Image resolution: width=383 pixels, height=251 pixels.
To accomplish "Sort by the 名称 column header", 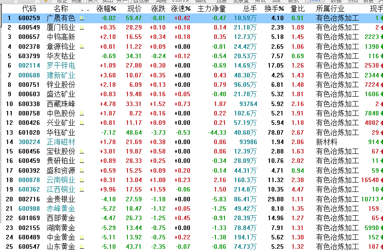I will click(x=61, y=9).
